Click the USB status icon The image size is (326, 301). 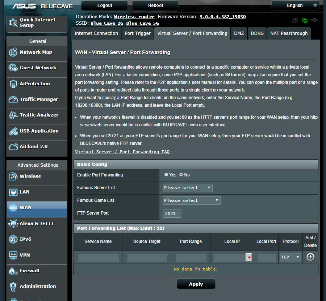point(314,20)
